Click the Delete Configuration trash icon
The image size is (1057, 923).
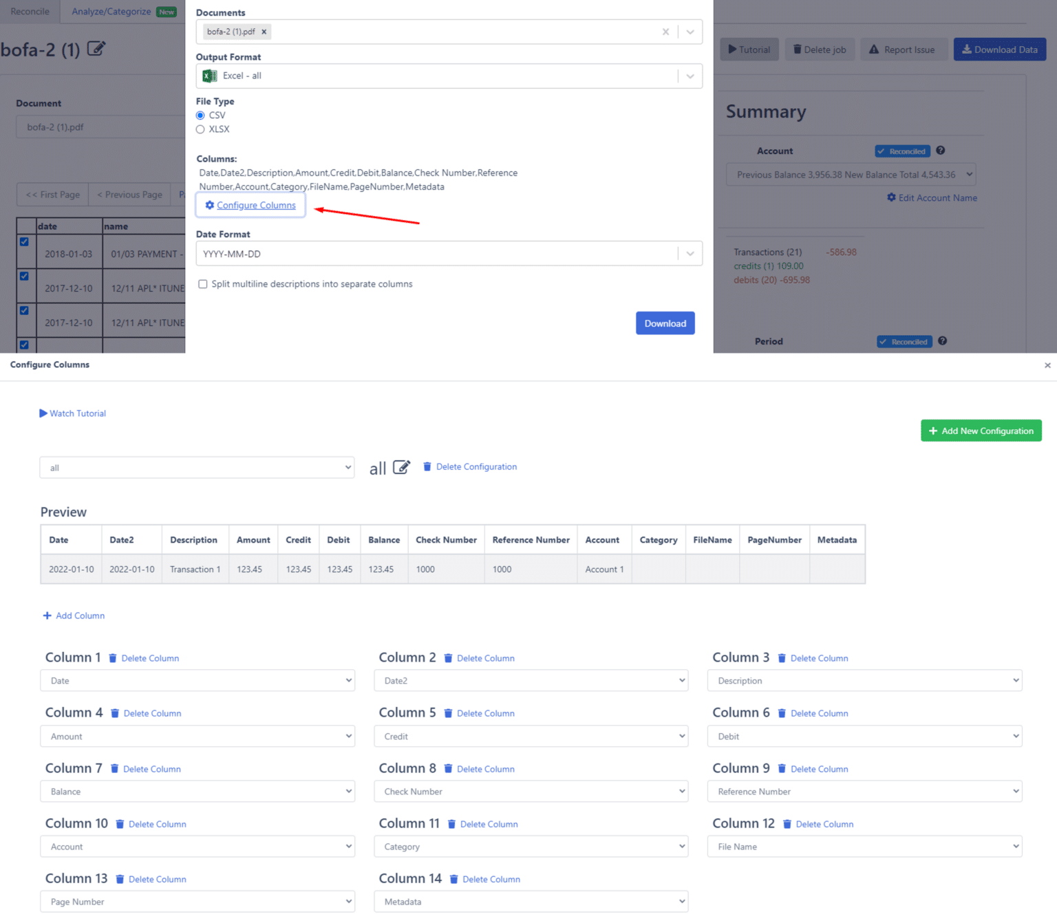427,467
